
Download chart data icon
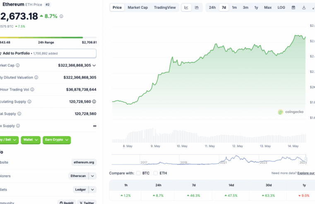tap(304, 7)
